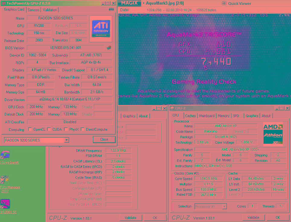Click the Multiplier value x 11.5

[x=208, y=184]
